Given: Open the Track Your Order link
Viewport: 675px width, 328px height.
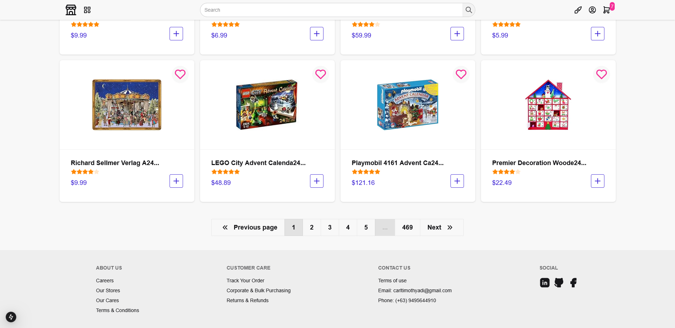Looking at the screenshot, I should [245, 281].
